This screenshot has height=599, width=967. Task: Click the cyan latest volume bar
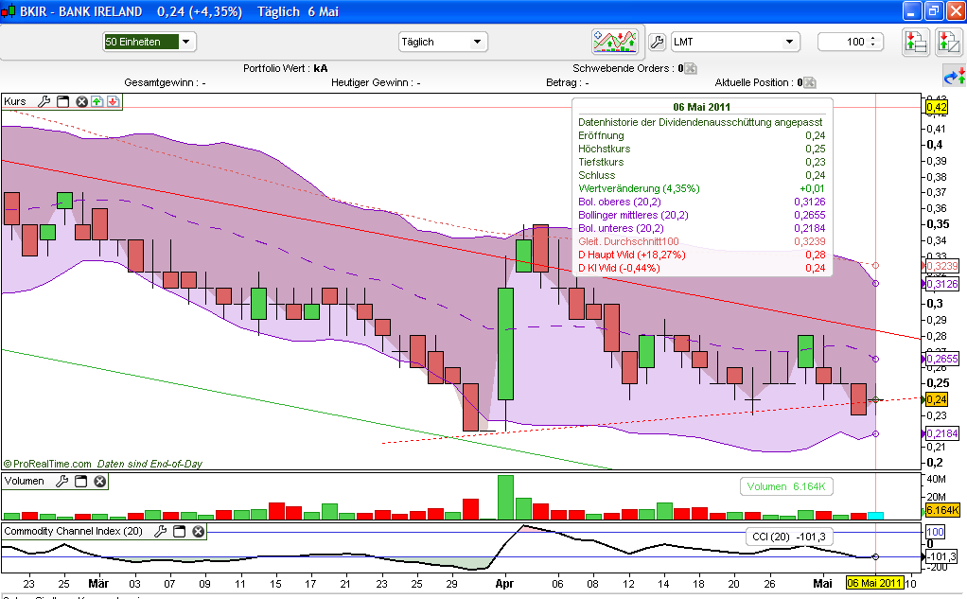(876, 516)
